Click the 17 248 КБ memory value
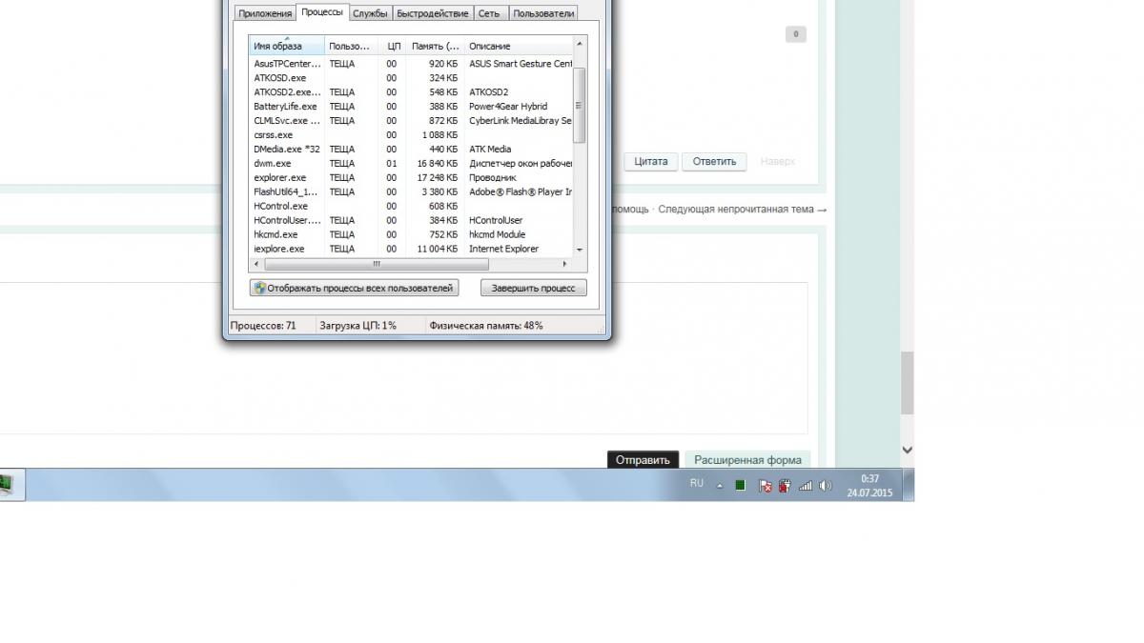1144x643 pixels. [x=437, y=177]
